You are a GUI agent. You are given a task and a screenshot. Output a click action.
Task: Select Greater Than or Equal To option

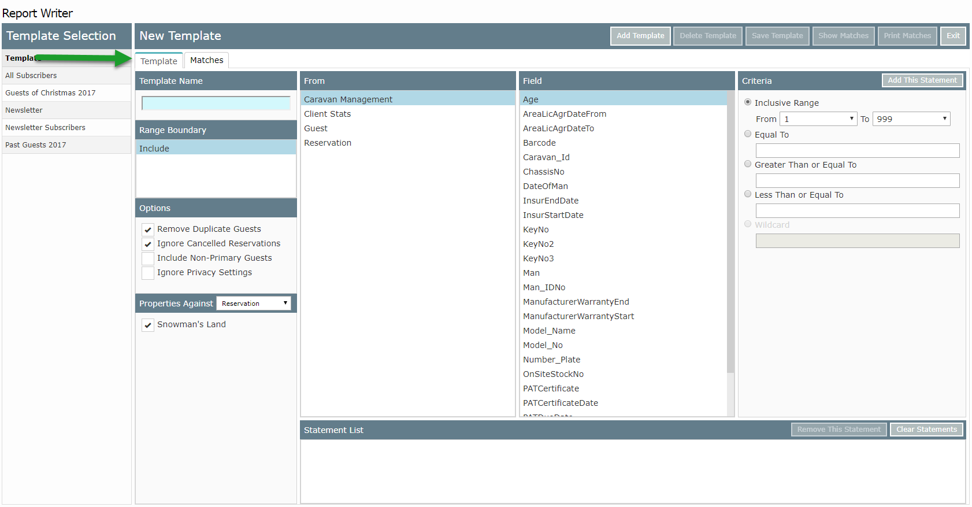click(x=748, y=164)
